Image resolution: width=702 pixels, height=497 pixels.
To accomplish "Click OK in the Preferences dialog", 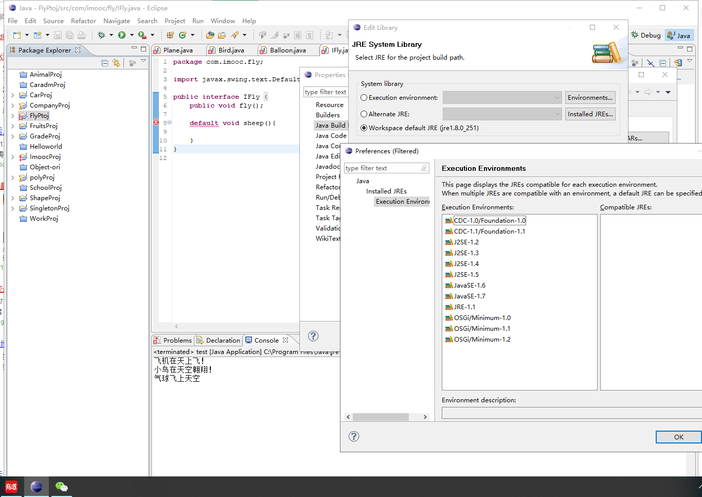I will [x=678, y=437].
